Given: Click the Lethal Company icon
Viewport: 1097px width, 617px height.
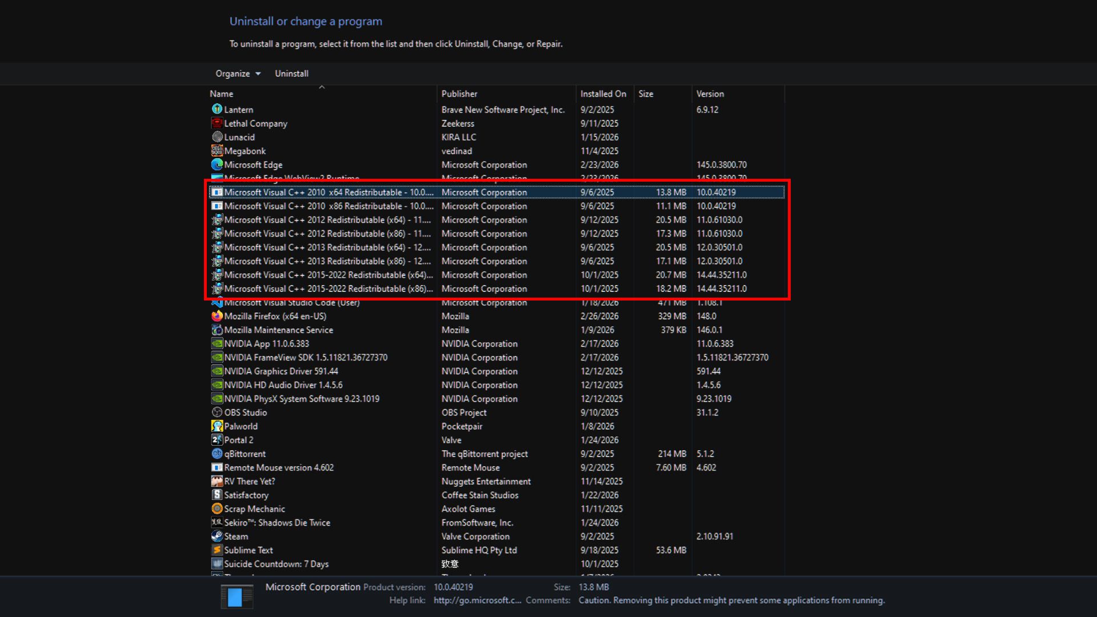Looking at the screenshot, I should tap(218, 123).
